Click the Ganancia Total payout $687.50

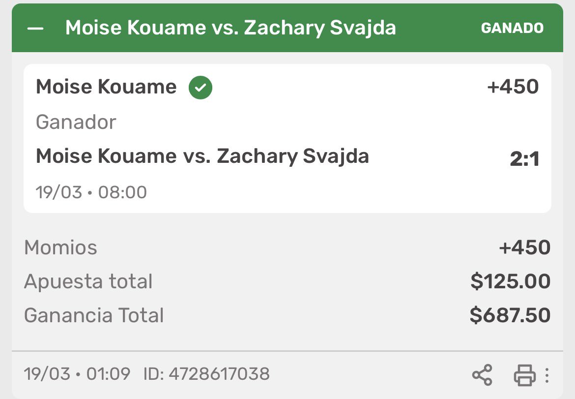coord(510,315)
